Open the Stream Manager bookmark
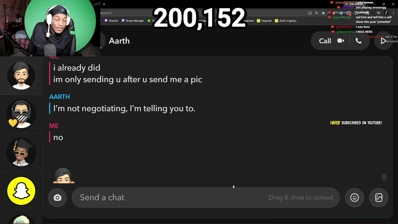 click(x=133, y=21)
